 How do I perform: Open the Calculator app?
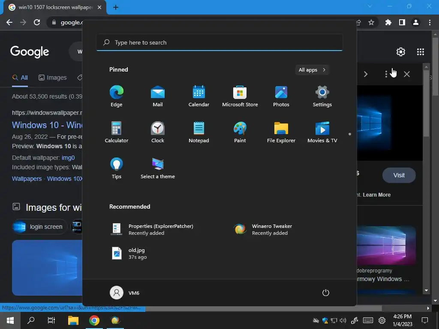click(117, 132)
